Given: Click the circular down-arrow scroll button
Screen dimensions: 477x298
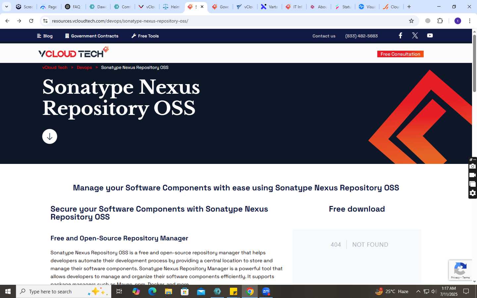Looking at the screenshot, I should (50, 136).
